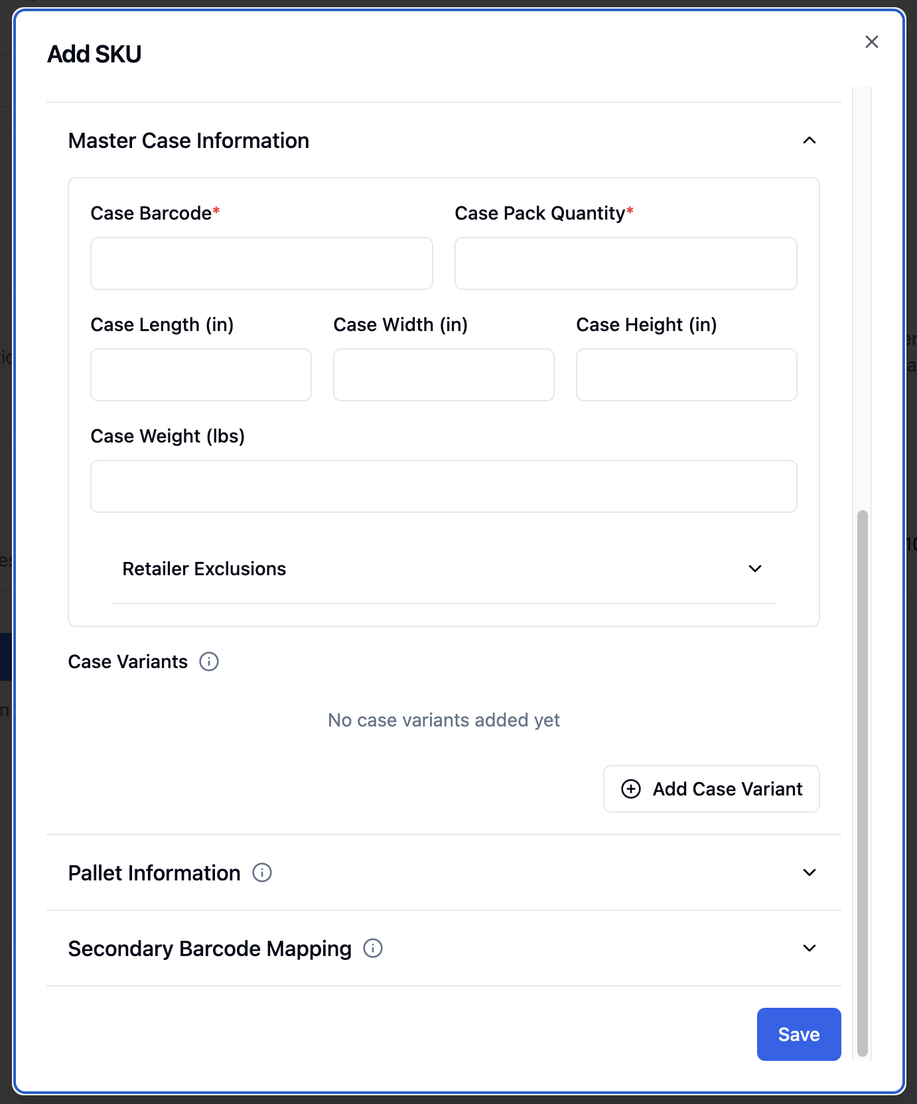
Task: Focus the Case Pack Quantity field
Action: tap(626, 263)
